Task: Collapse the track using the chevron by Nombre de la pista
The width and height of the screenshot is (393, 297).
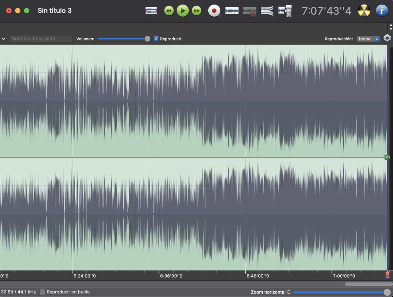Action: [x=4, y=39]
